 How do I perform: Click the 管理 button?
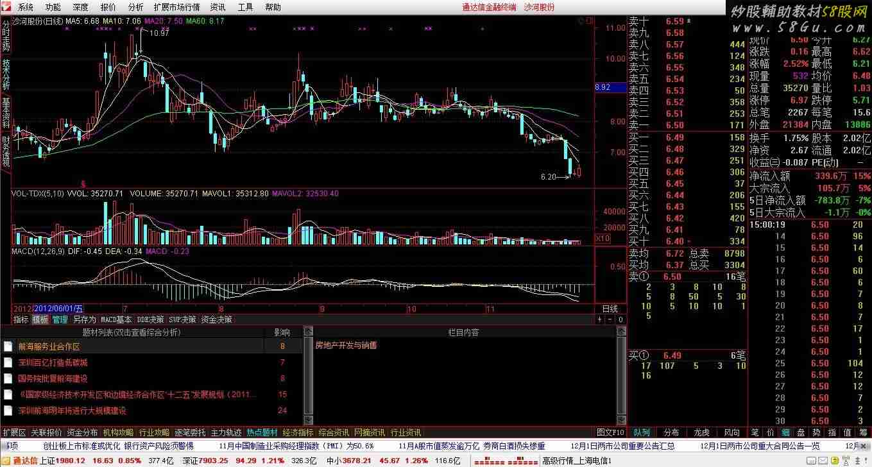[60, 319]
